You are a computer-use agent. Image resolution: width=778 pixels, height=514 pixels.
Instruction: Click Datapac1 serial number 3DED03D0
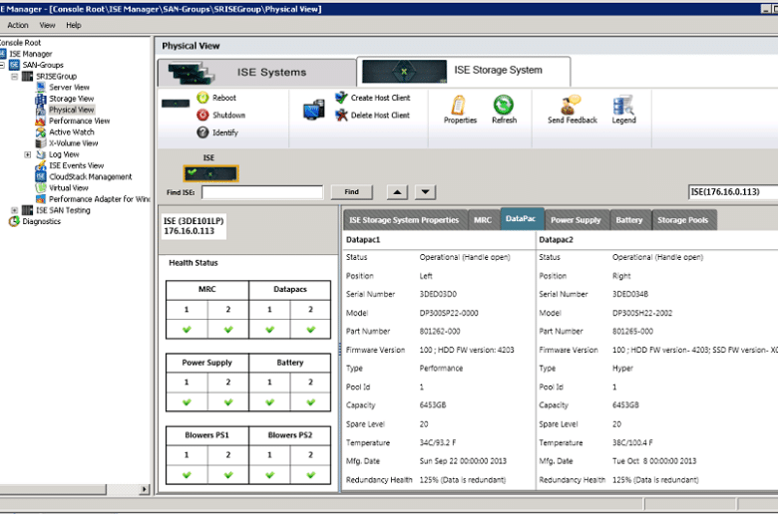[438, 295]
